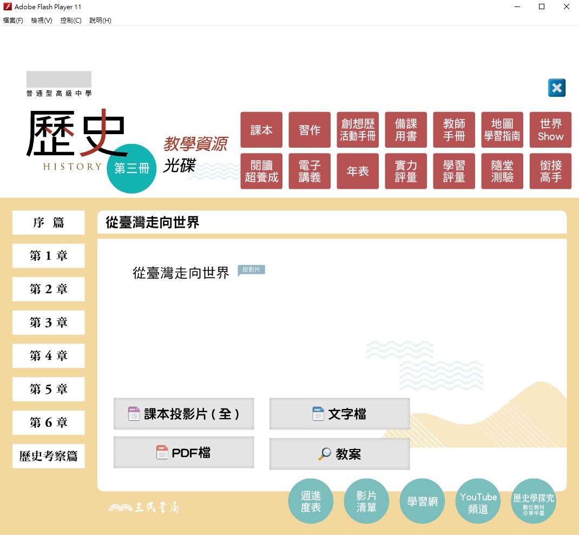Open the 實力評量 tile
The width and height of the screenshot is (579, 535).
406,171
